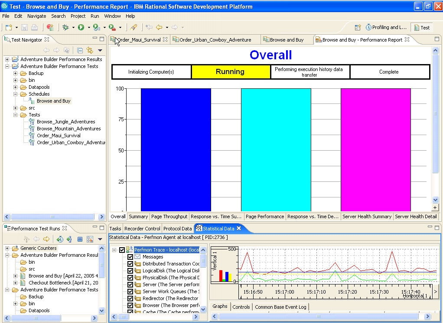
Task: Switch to the Controls tab in Statistical Data
Action: [x=241, y=307]
